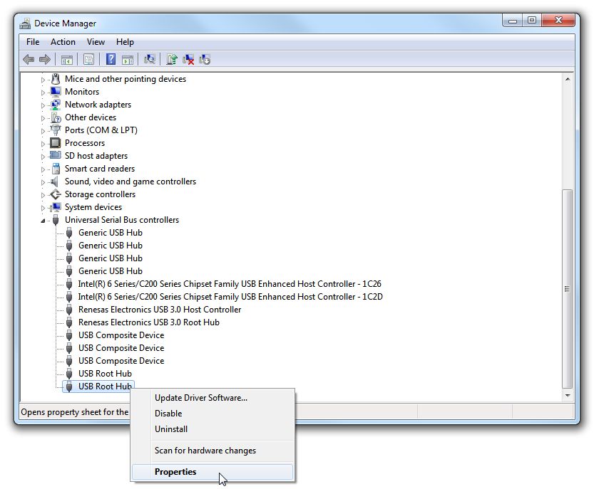Select Intel USB Enhanced Host Controller - 1C26
594x489 pixels.
tap(230, 284)
